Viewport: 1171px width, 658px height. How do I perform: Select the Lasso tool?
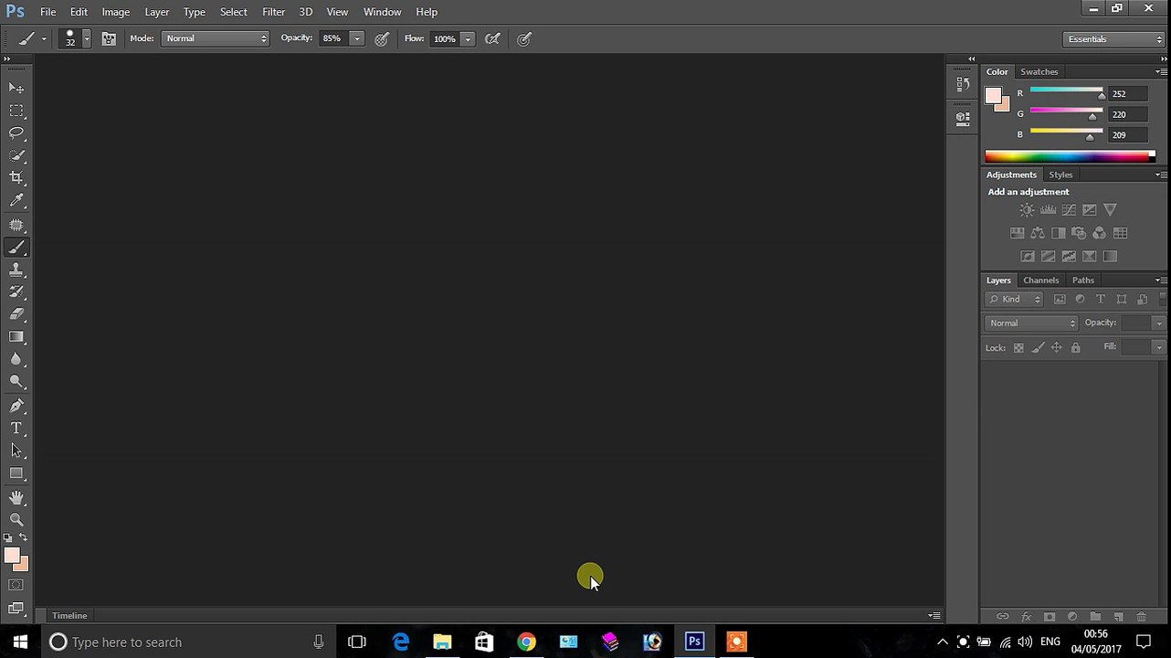(16, 133)
